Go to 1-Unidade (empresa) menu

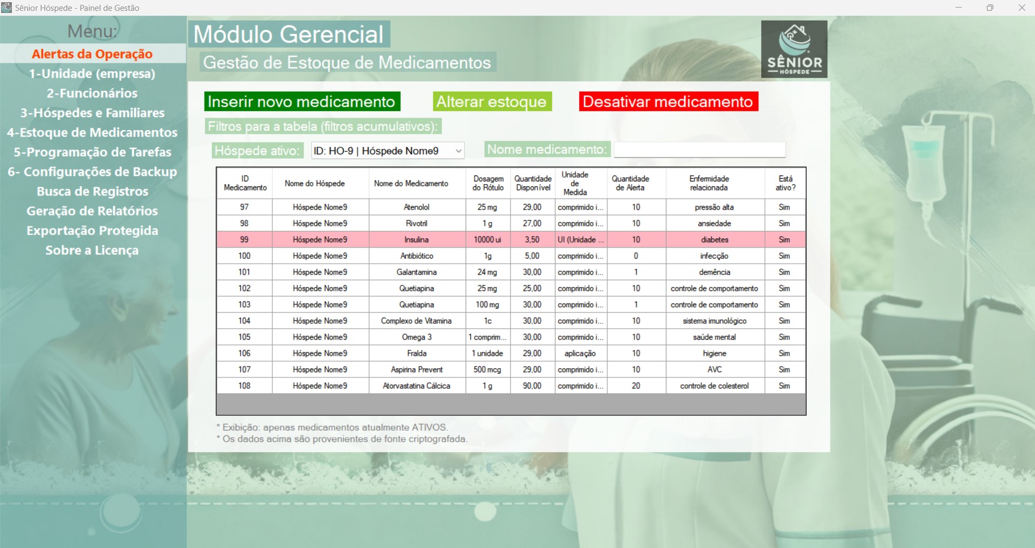pos(92,74)
